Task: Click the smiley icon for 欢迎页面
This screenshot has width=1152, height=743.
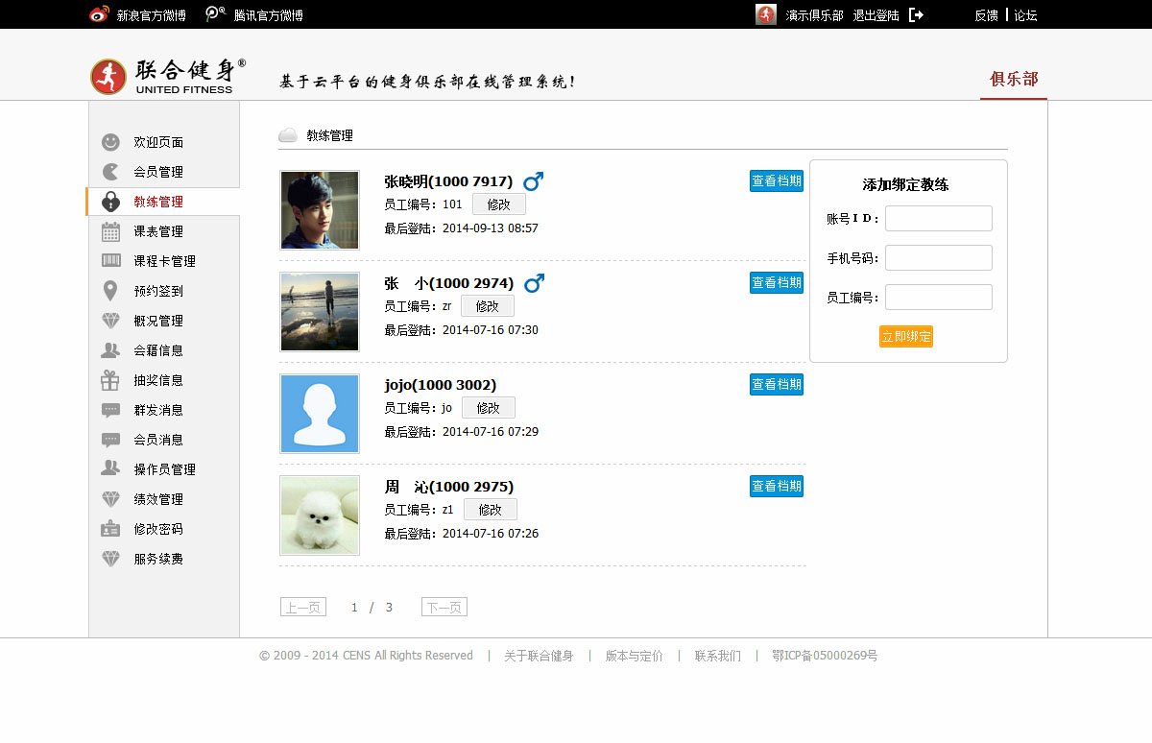Action: click(111, 142)
